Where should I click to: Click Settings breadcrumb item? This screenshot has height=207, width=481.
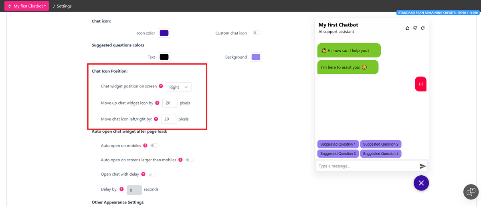64,6
